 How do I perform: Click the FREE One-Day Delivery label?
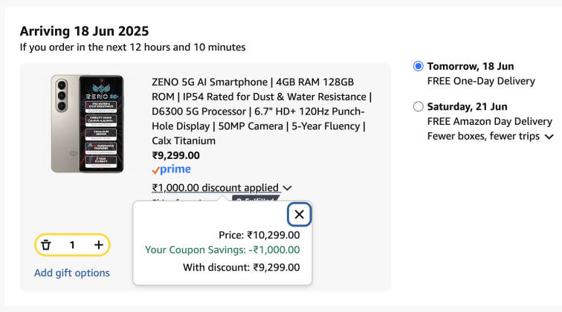(481, 80)
